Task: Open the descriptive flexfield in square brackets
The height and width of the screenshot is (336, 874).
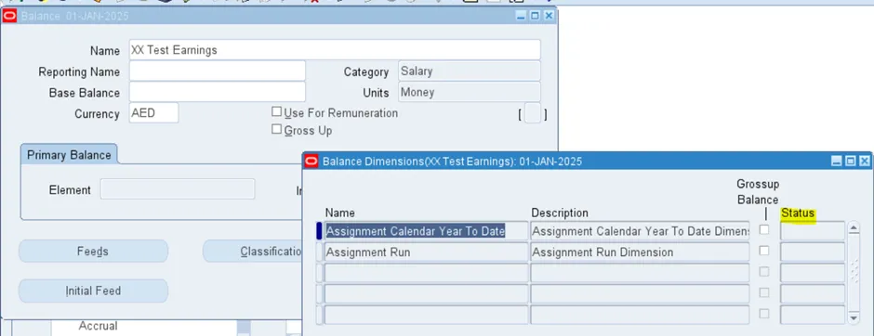Action: click(x=533, y=114)
